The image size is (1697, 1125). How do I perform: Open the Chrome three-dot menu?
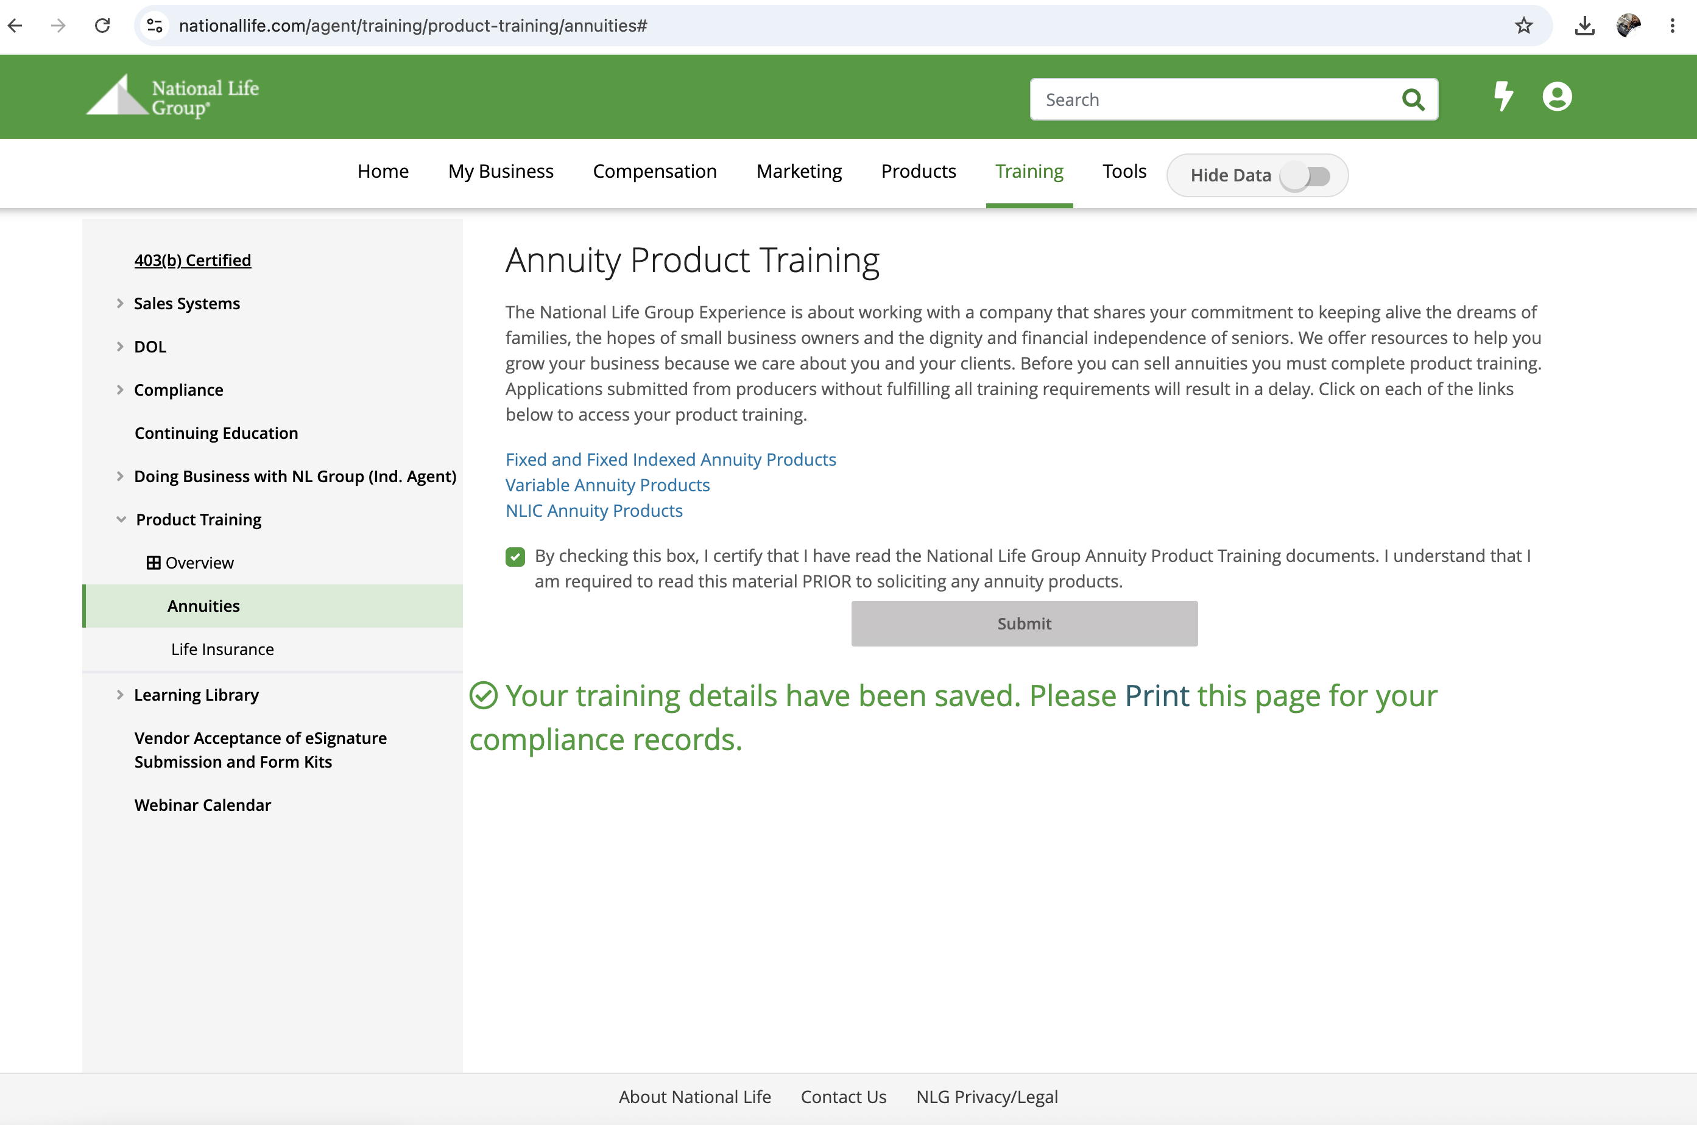pyautogui.click(x=1673, y=26)
